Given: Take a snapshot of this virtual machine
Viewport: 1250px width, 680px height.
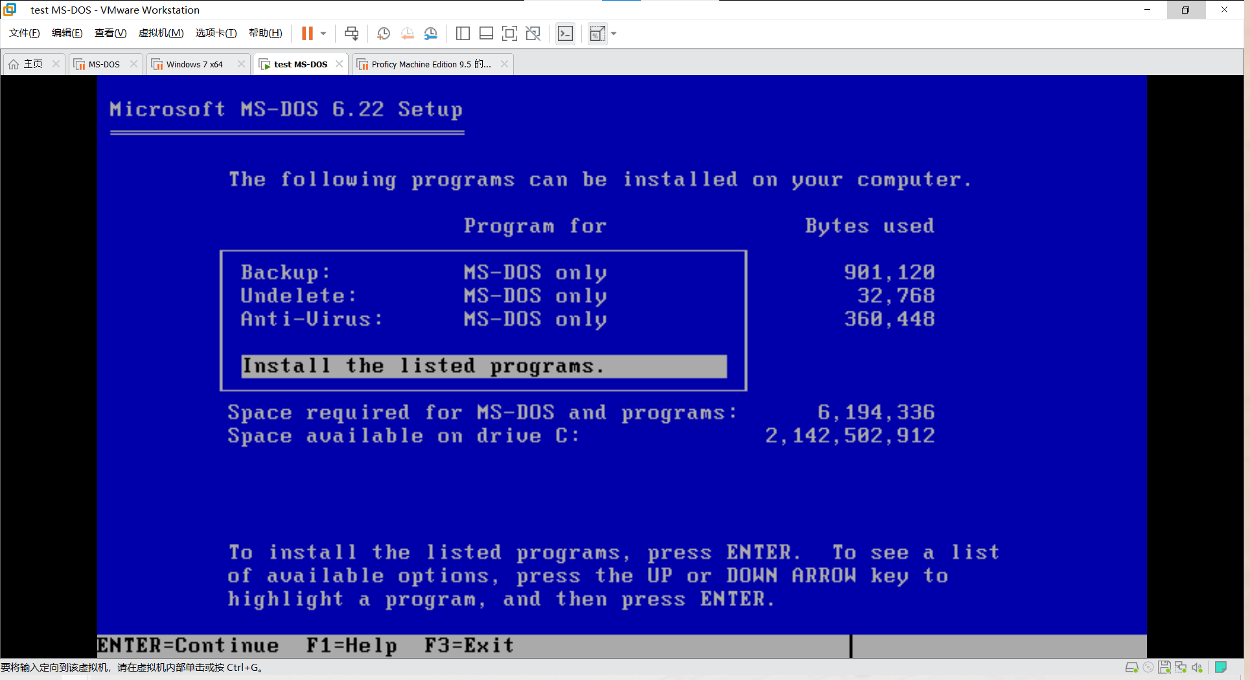Looking at the screenshot, I should (384, 34).
